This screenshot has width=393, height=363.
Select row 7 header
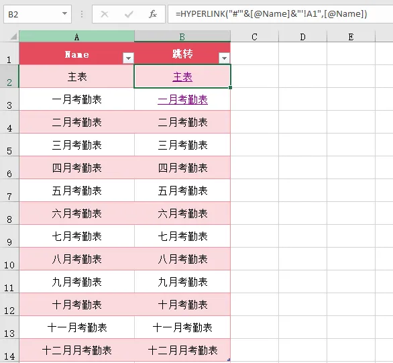pyautogui.click(x=9, y=191)
